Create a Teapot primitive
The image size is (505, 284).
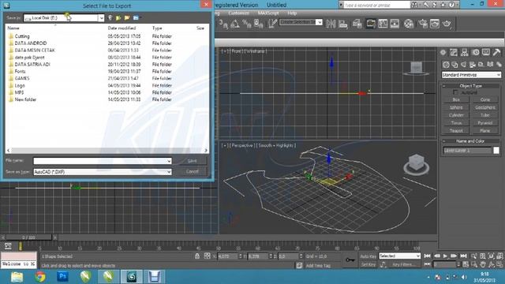point(456,131)
